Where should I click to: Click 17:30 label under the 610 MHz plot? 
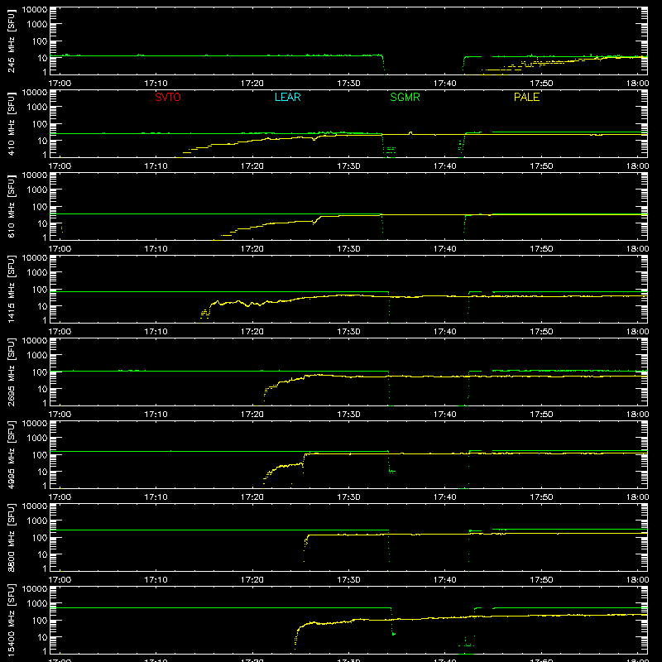click(348, 249)
